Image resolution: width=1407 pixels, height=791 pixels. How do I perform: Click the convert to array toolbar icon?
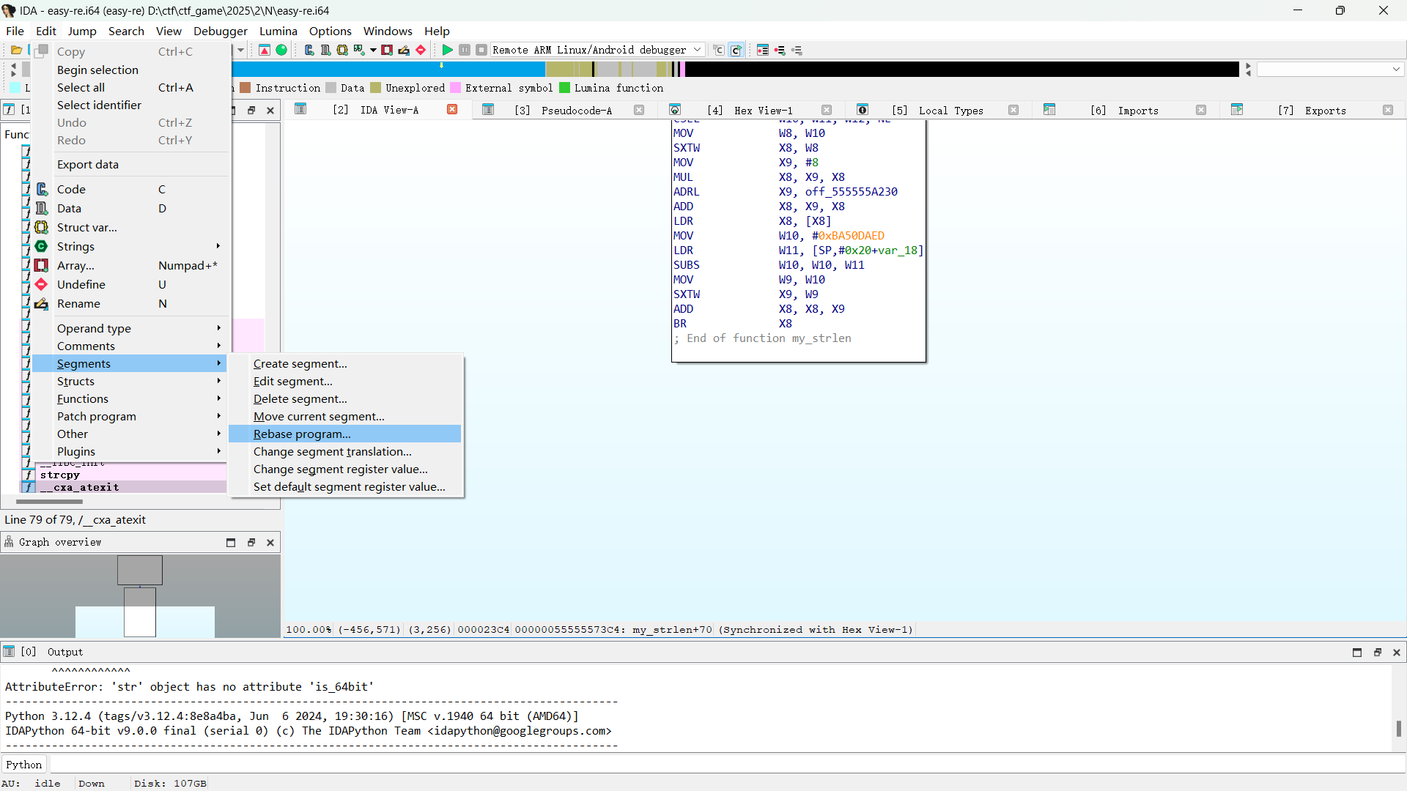387,50
